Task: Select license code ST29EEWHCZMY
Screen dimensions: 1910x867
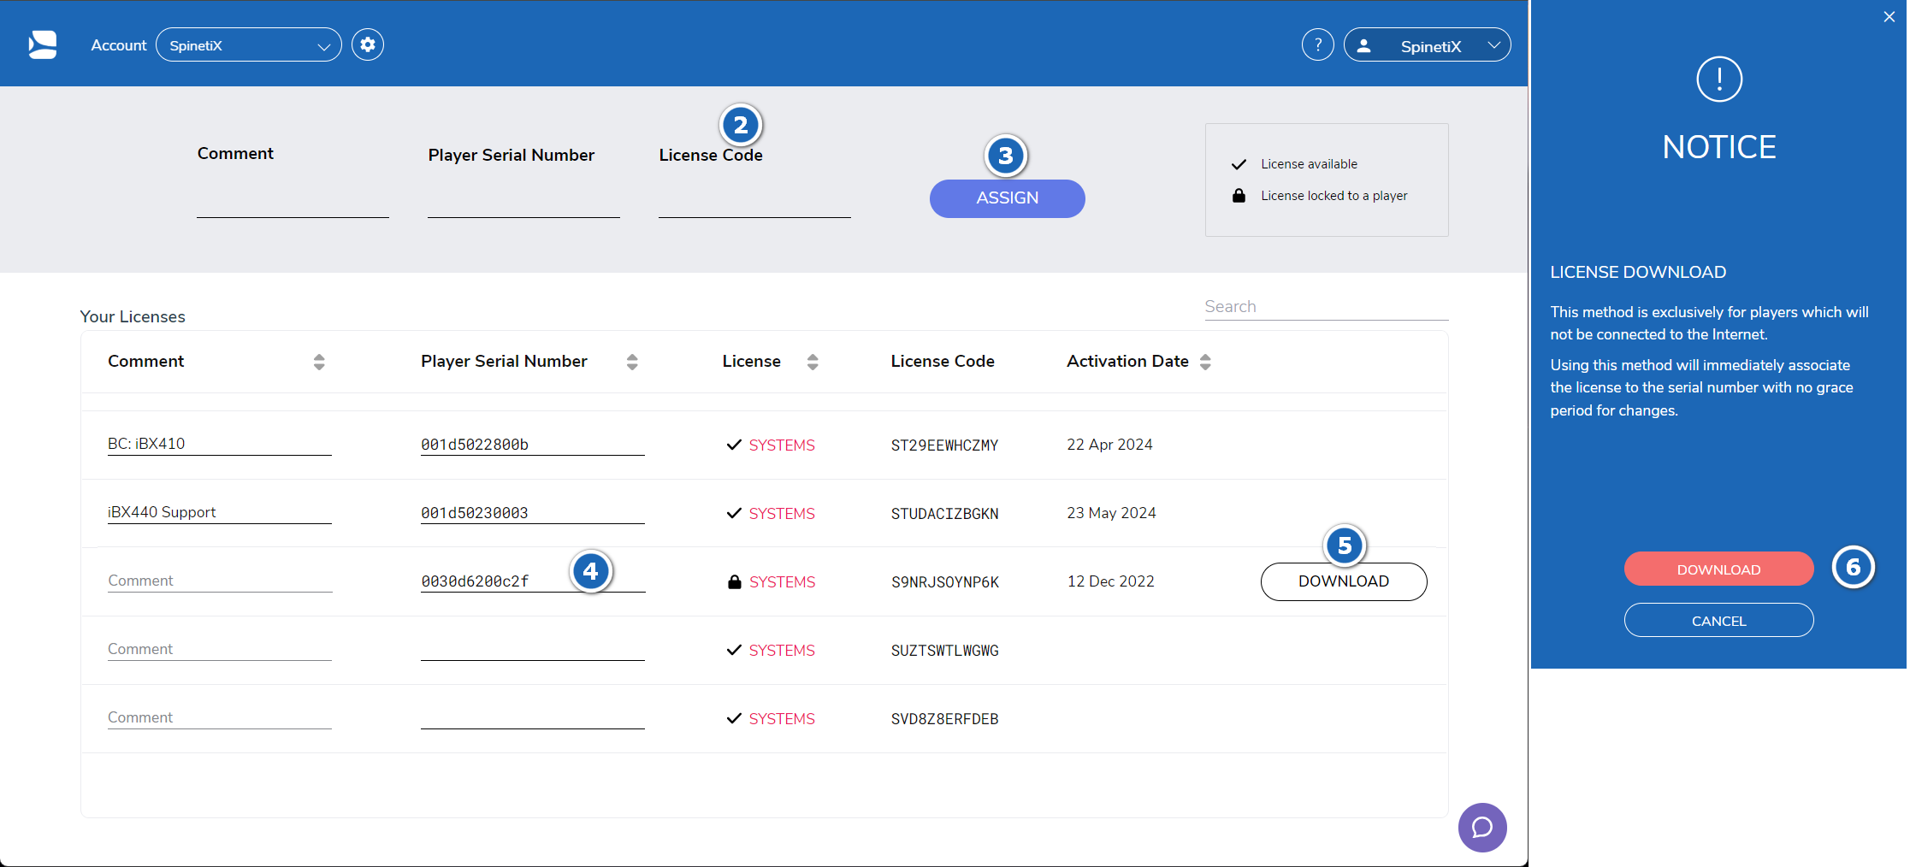Action: (x=944, y=445)
